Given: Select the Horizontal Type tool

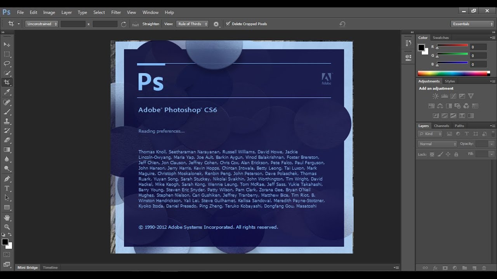Looking at the screenshot, I should (7, 188).
